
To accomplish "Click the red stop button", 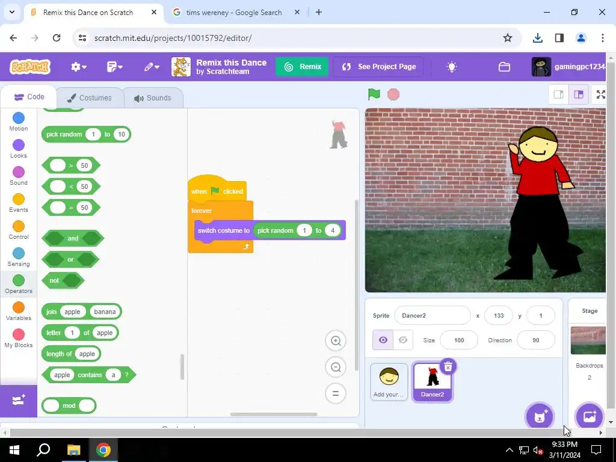I will click(x=393, y=94).
